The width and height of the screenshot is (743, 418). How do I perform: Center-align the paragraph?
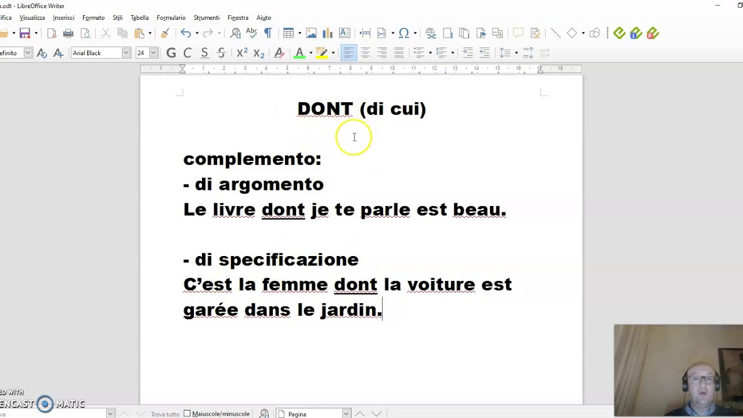(x=365, y=53)
